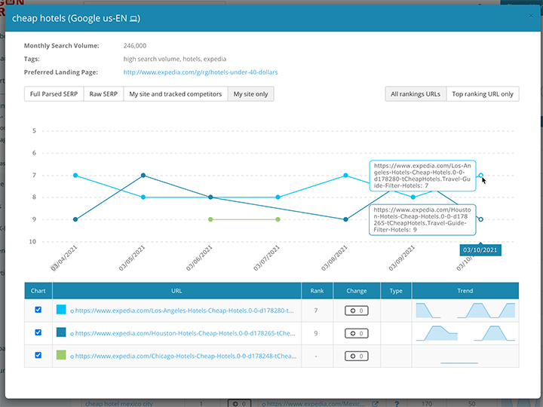Click the Houston URL indicator circle icon
The height and width of the screenshot is (407, 543).
tap(72, 333)
